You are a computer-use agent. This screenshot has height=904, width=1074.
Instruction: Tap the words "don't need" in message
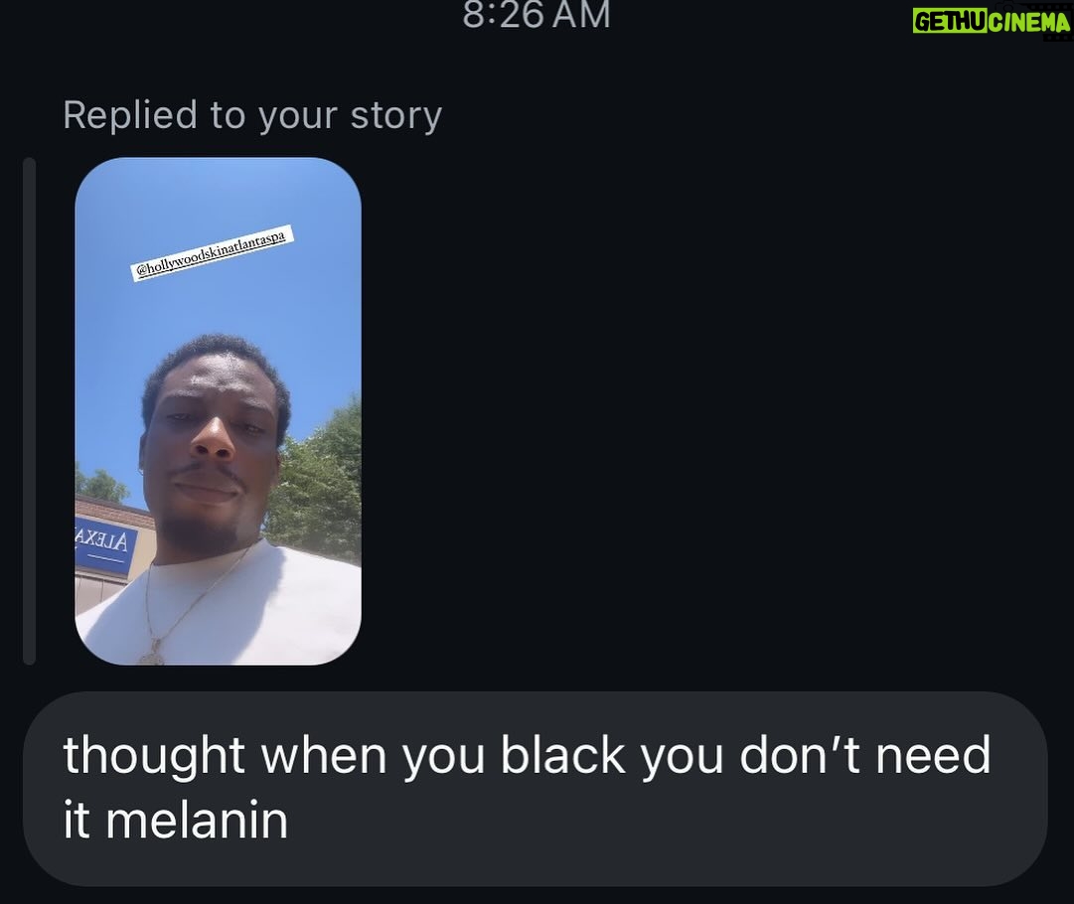click(x=865, y=755)
